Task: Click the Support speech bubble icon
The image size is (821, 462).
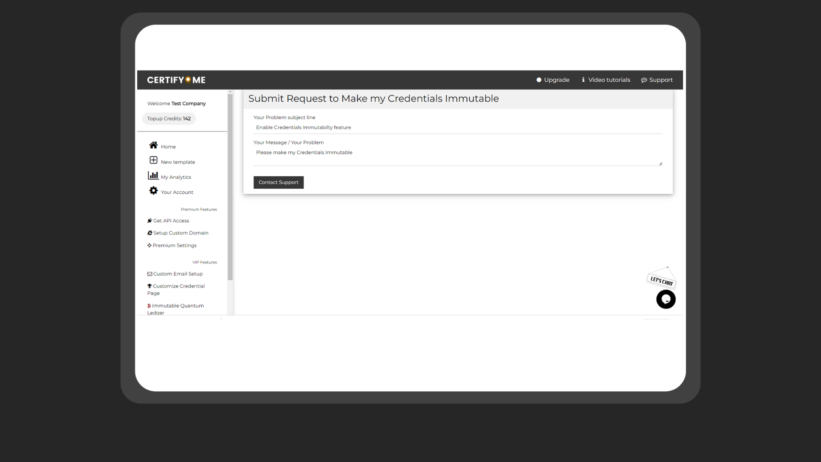Action: [x=644, y=80]
